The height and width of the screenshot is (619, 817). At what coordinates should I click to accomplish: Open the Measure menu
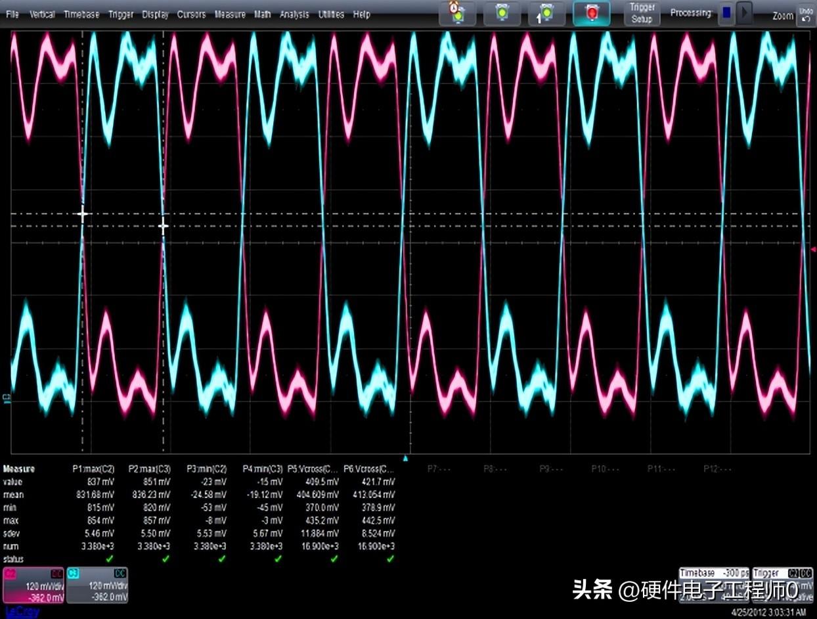(x=230, y=14)
